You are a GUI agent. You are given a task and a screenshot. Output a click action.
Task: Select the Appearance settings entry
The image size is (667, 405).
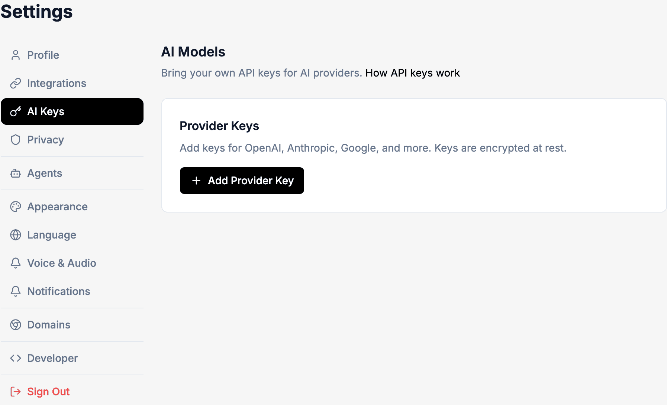pyautogui.click(x=57, y=207)
